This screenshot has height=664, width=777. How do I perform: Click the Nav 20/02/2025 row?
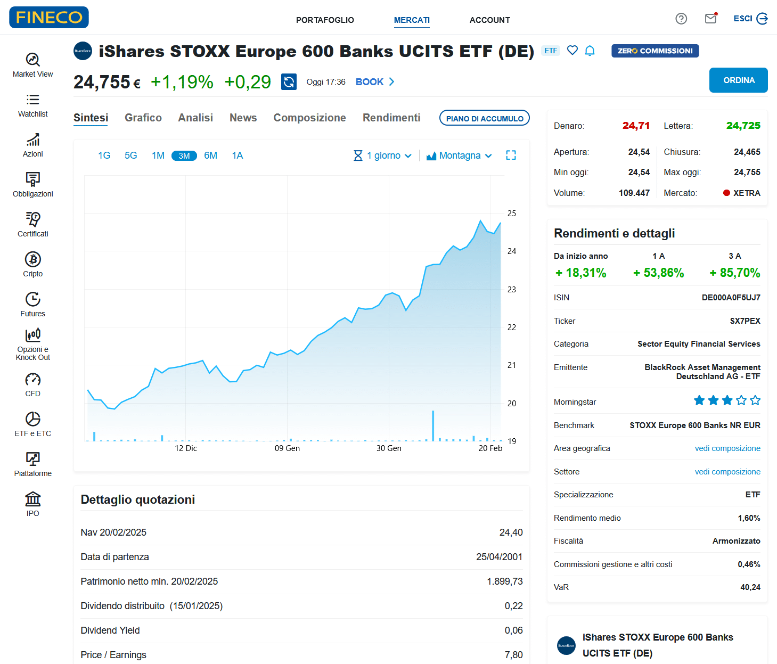pyautogui.click(x=301, y=532)
